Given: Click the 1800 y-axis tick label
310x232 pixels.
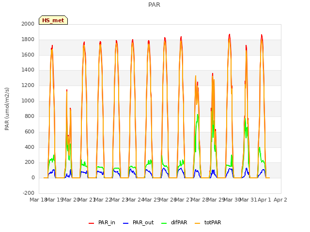Looking at the screenshot, I should coord(28,40).
